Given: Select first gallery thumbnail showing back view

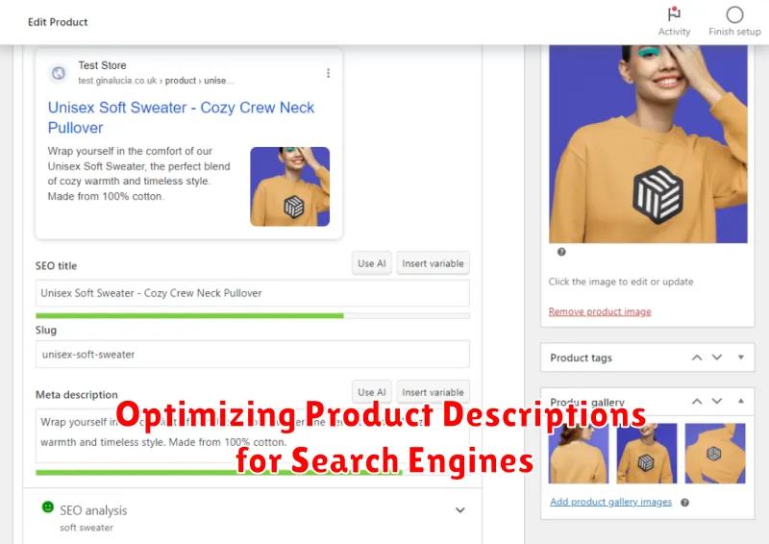Looking at the screenshot, I should tap(579, 454).
